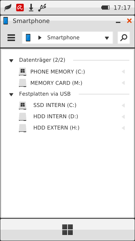Collapse the Festplatten via USB section
The width and height of the screenshot is (135, 241).
[x=11, y=95]
